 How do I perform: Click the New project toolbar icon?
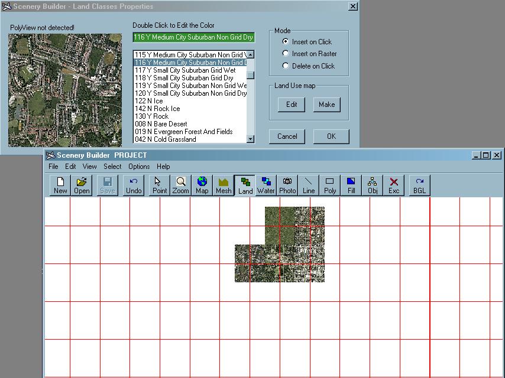tap(60, 185)
